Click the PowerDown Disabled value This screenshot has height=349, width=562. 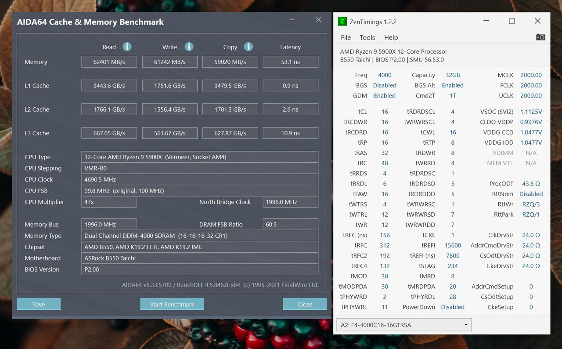[453, 307]
